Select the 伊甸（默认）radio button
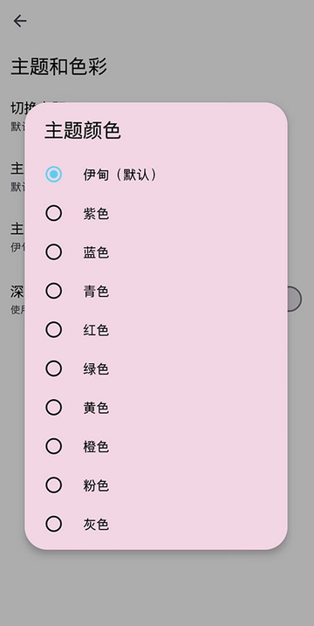Image resolution: width=314 pixels, height=626 pixels. coord(53,174)
